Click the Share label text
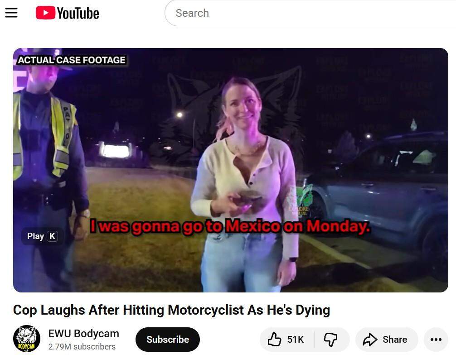The height and width of the screenshot is (359, 456). tap(394, 340)
